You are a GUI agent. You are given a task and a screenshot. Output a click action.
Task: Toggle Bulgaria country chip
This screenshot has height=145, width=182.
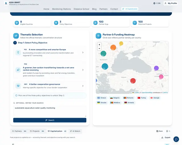coord(115,98)
